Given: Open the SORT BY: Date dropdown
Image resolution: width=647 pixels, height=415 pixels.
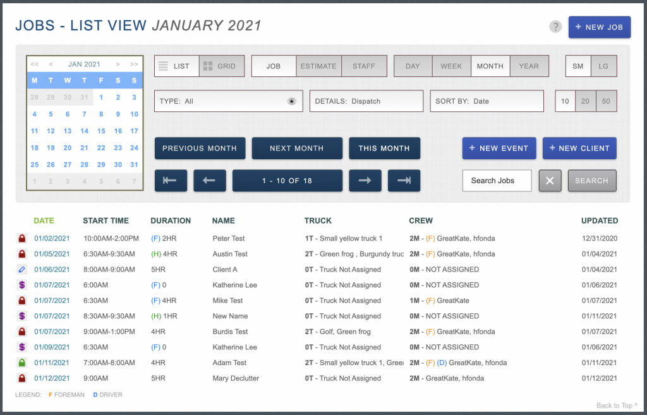Looking at the screenshot, I should (487, 101).
